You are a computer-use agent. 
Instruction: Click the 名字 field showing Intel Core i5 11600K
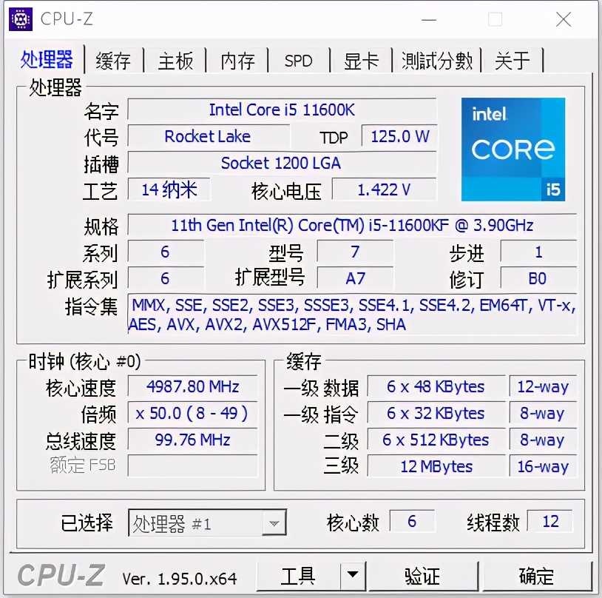click(283, 110)
